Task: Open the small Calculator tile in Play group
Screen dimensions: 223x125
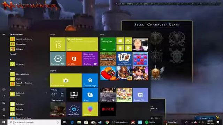Action: [120, 48]
